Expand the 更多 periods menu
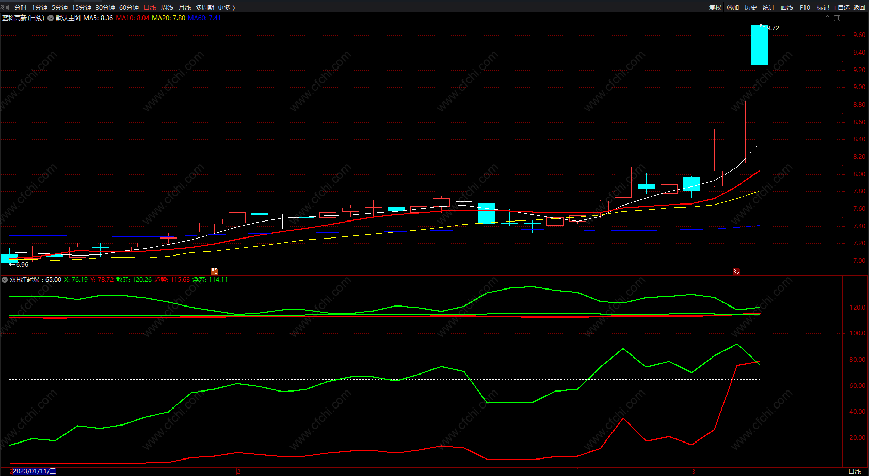The width and height of the screenshot is (869, 476). pos(226,7)
